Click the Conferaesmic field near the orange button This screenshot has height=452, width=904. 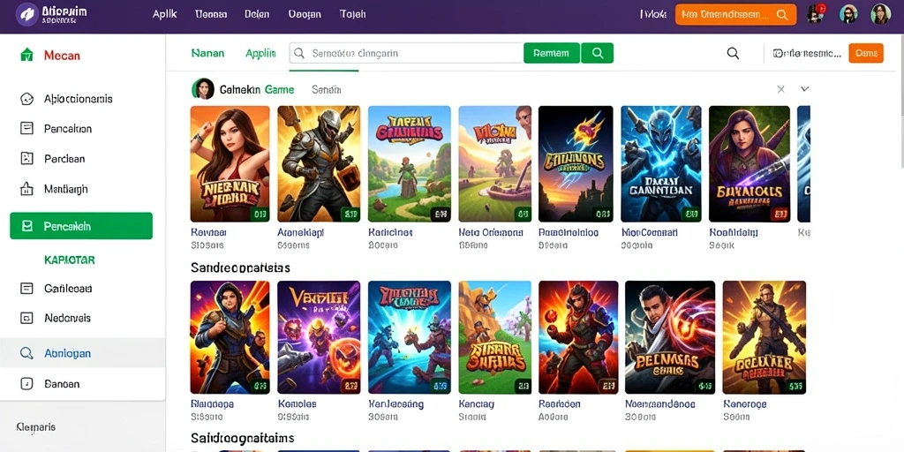(x=807, y=53)
